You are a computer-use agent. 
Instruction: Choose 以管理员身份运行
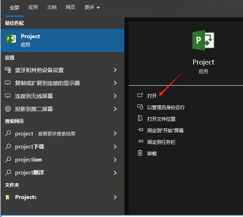tap(166, 107)
